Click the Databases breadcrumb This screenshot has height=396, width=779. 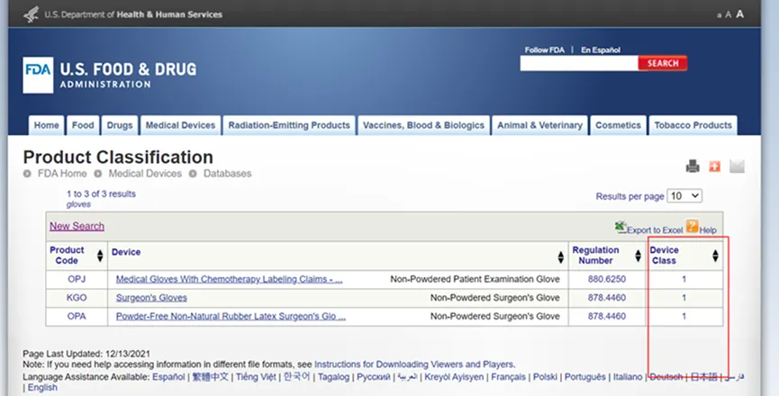[228, 174]
